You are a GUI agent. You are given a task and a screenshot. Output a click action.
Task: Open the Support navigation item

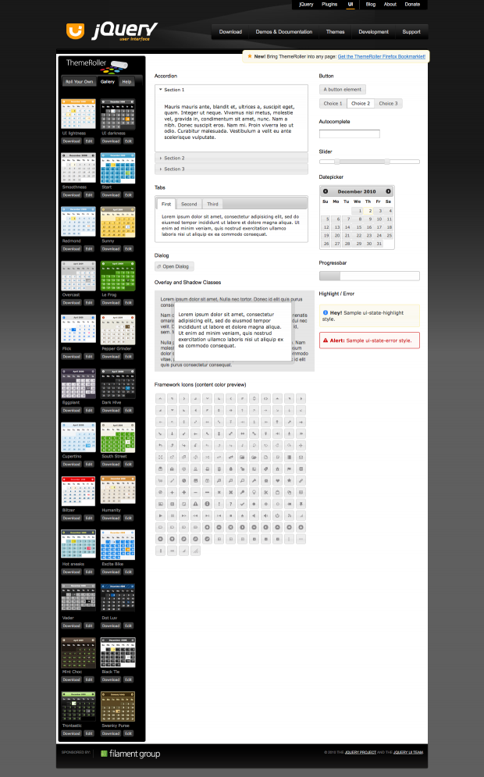(x=411, y=32)
